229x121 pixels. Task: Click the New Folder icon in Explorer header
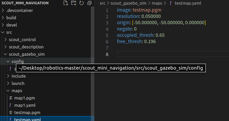coord(74,3)
